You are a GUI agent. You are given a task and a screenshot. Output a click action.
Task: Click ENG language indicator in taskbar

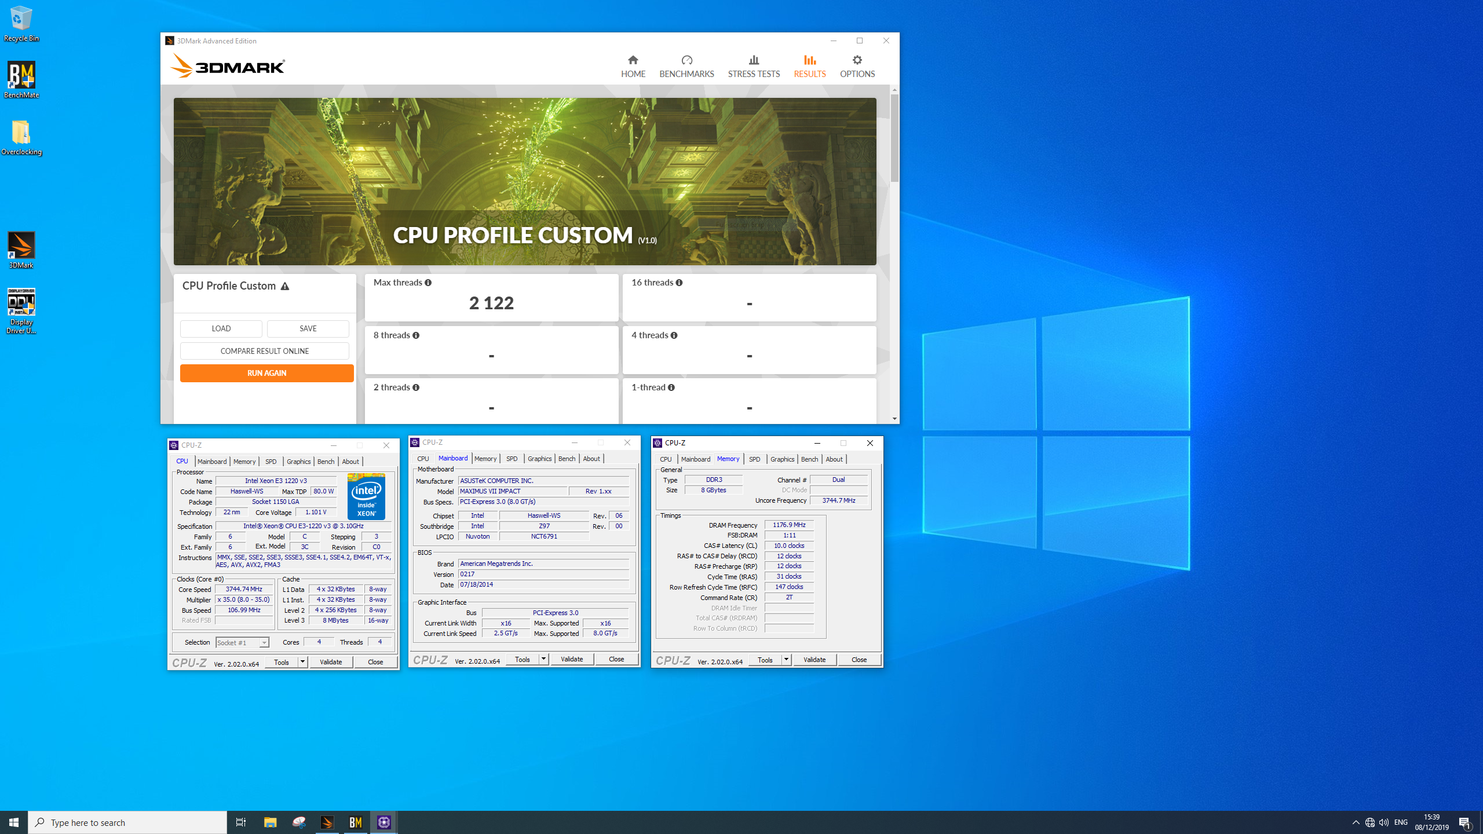point(1401,822)
